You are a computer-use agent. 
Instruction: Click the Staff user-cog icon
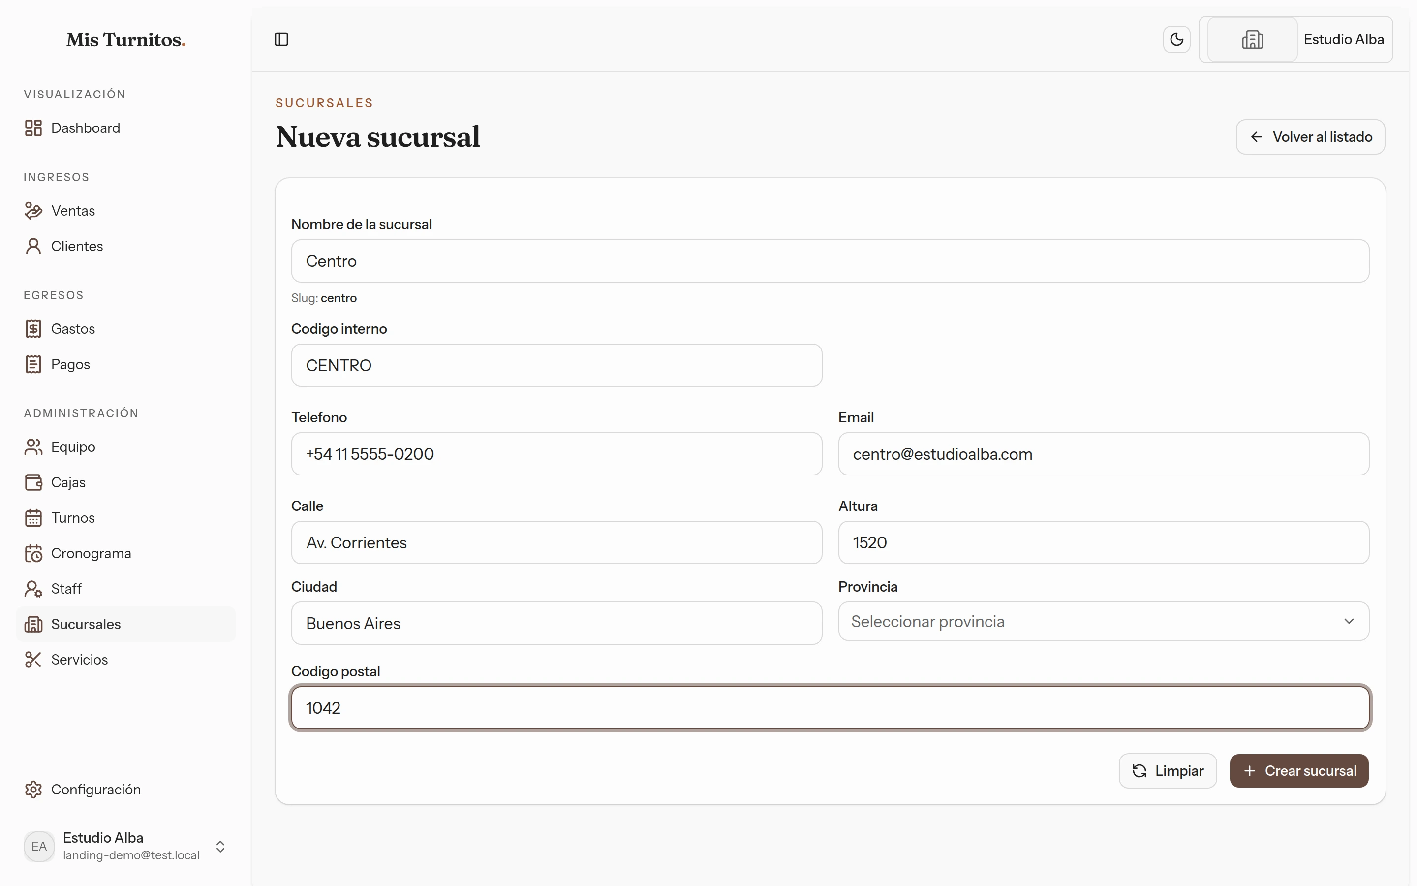coord(33,588)
